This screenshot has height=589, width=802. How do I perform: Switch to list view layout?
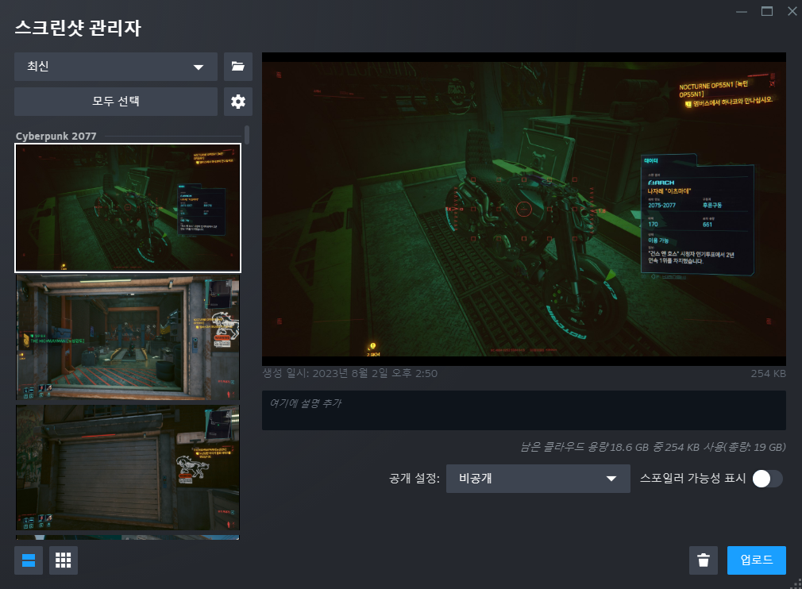[29, 560]
